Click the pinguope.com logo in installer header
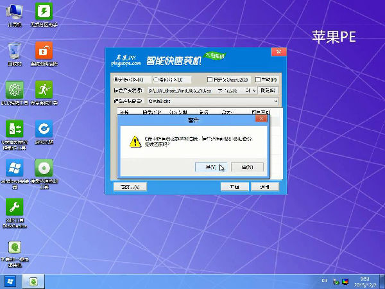The image size is (385, 289). coord(126,61)
